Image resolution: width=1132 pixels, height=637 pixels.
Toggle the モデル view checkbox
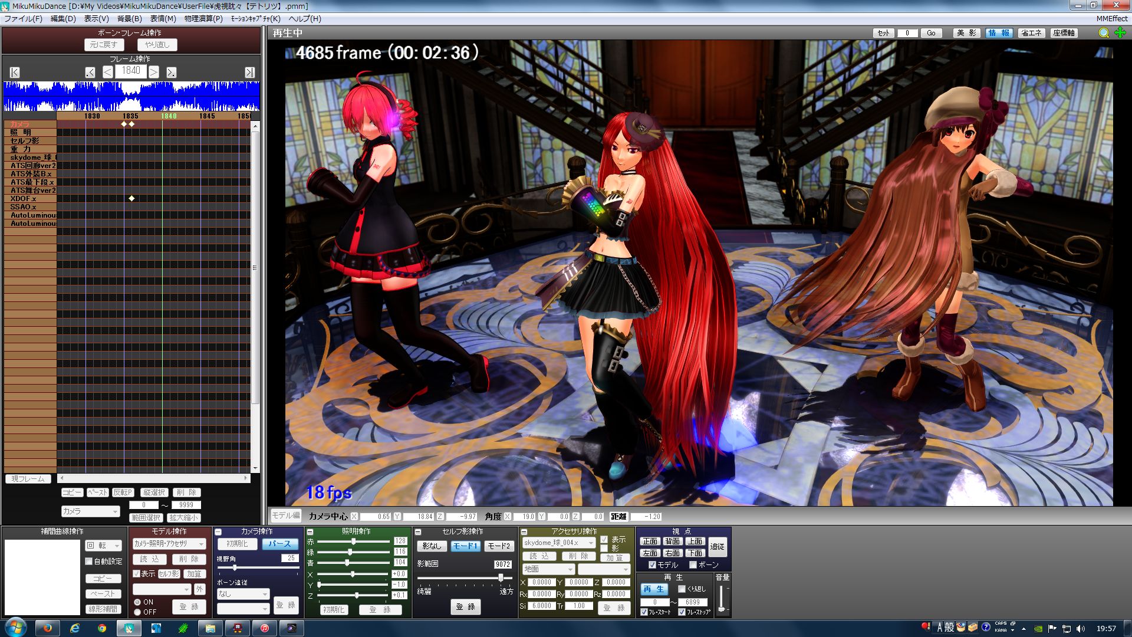pyautogui.click(x=652, y=565)
